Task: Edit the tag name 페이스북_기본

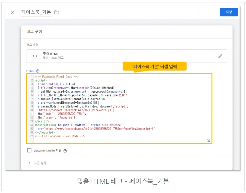Action: [36, 12]
